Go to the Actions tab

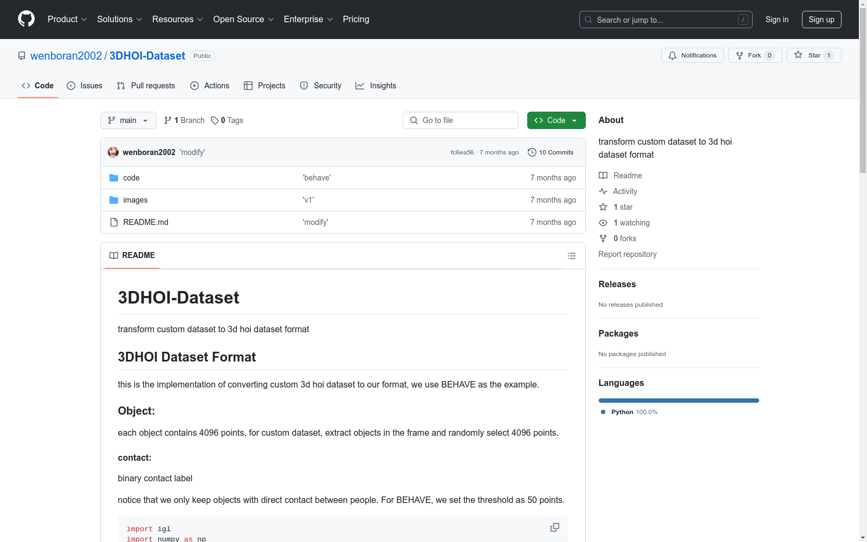click(x=210, y=86)
